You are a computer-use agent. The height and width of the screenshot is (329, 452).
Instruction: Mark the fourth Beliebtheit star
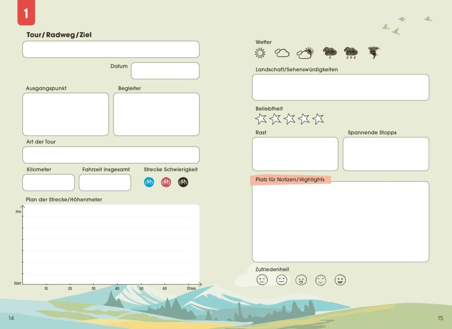click(304, 119)
